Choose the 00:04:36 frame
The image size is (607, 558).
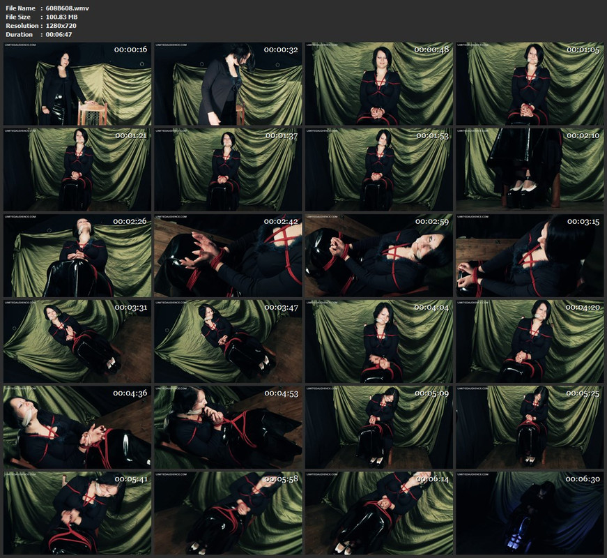click(x=77, y=428)
